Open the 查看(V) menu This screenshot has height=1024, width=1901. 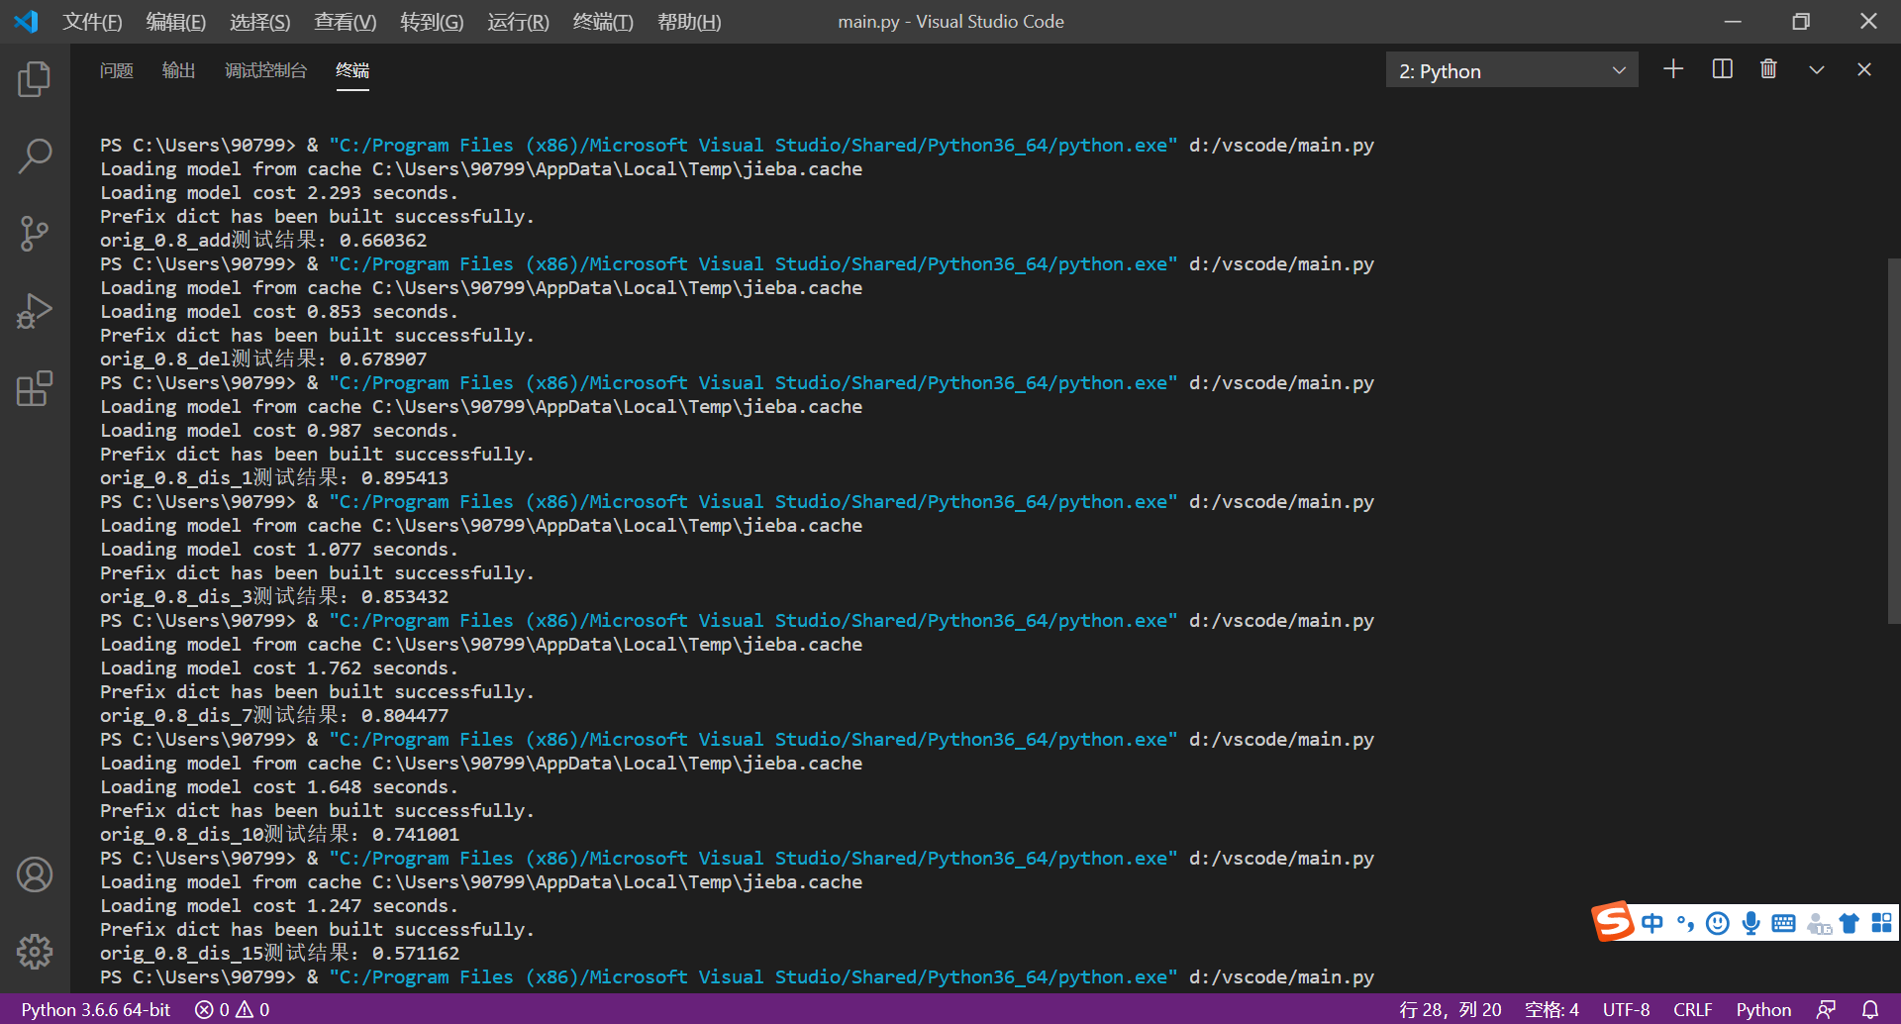[x=346, y=22]
